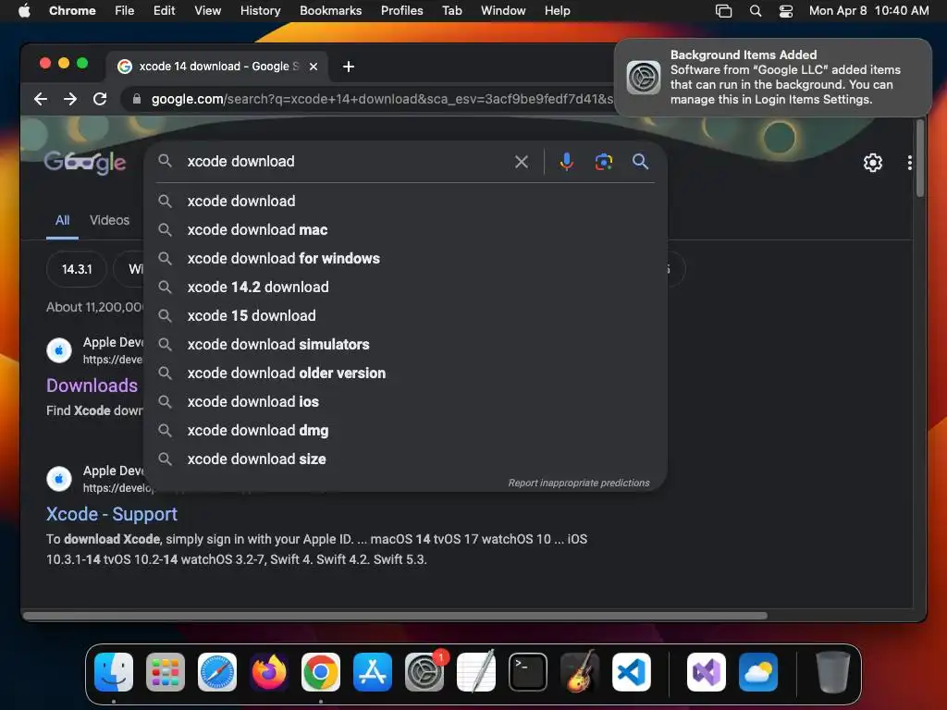Reload the current page
Screen dimensions: 947x710
point(100,99)
